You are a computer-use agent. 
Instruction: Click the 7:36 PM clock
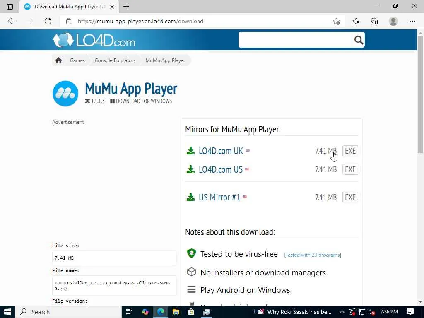coord(389,312)
